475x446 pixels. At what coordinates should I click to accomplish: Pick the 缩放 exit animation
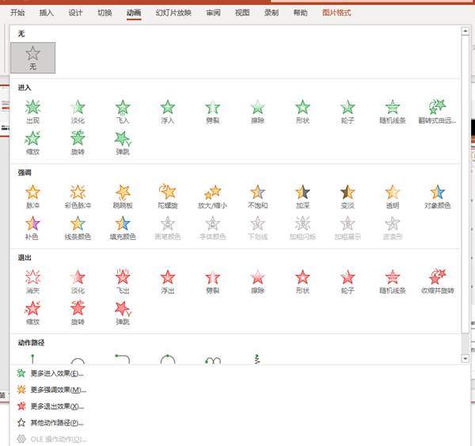32,313
